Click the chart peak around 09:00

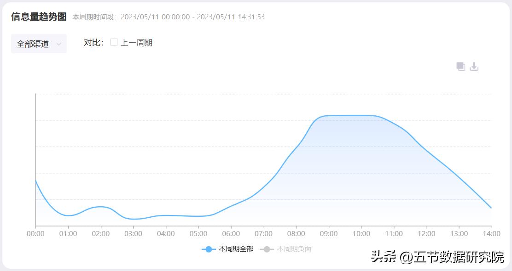(x=329, y=116)
